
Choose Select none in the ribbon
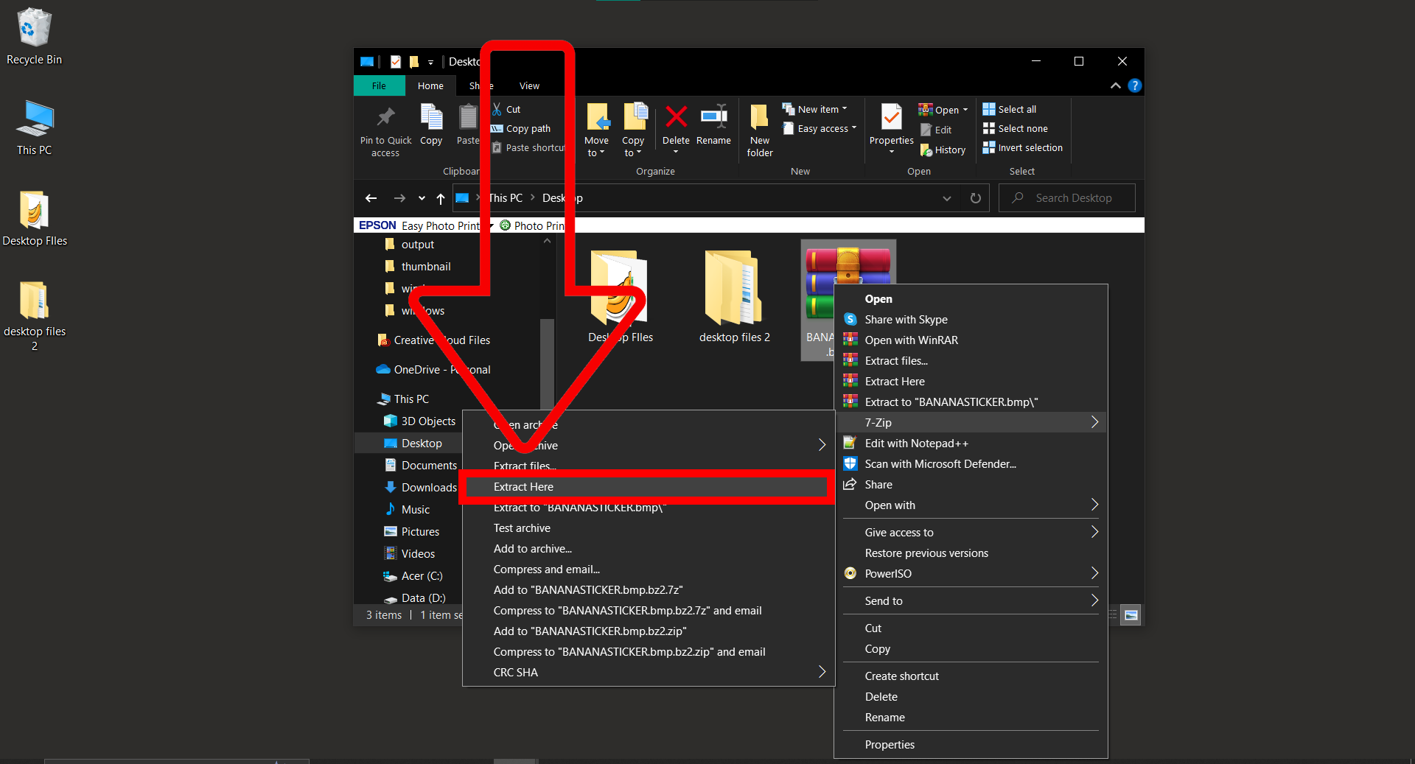(1016, 128)
